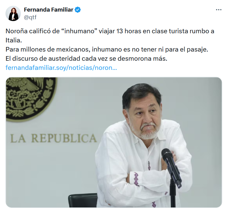
Task: Open the attached photo of the man
Action: (114, 142)
